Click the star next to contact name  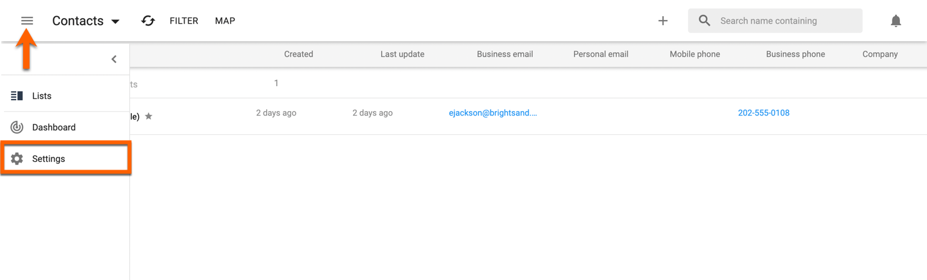(148, 116)
